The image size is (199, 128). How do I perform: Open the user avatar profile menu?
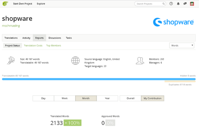click(192, 4)
